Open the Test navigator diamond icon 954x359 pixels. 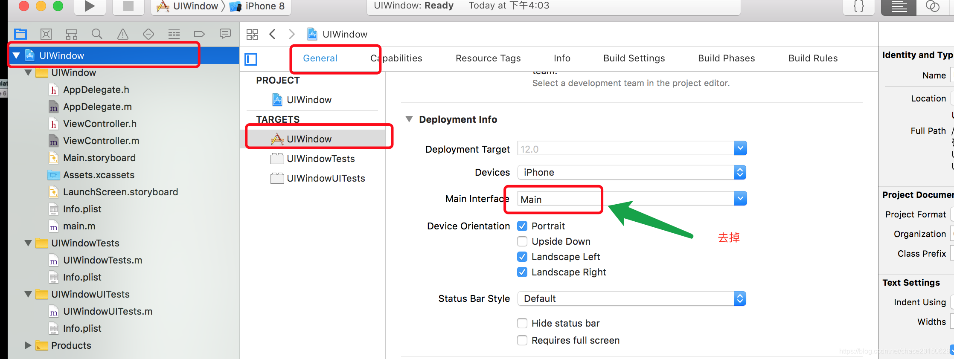tap(148, 34)
